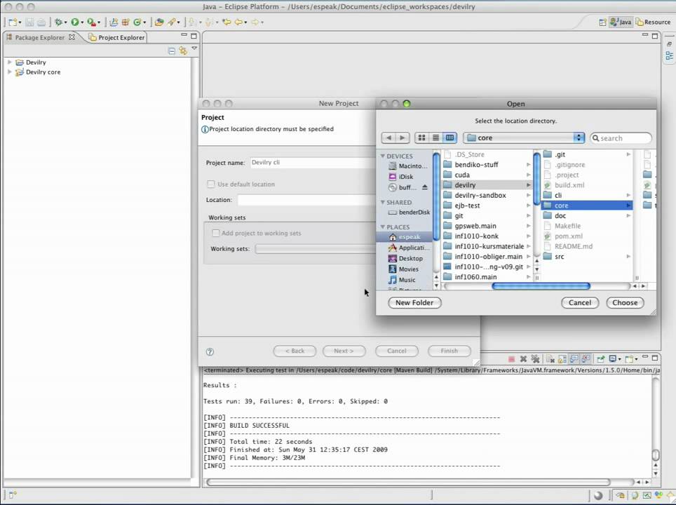This screenshot has height=505, width=676.
Task: Switch to the Java perspective
Action: pos(621,22)
